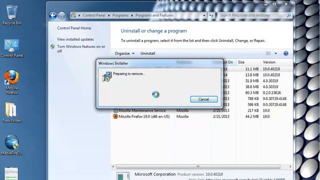Click the arrow after Programs breadcrumb

[132, 15]
